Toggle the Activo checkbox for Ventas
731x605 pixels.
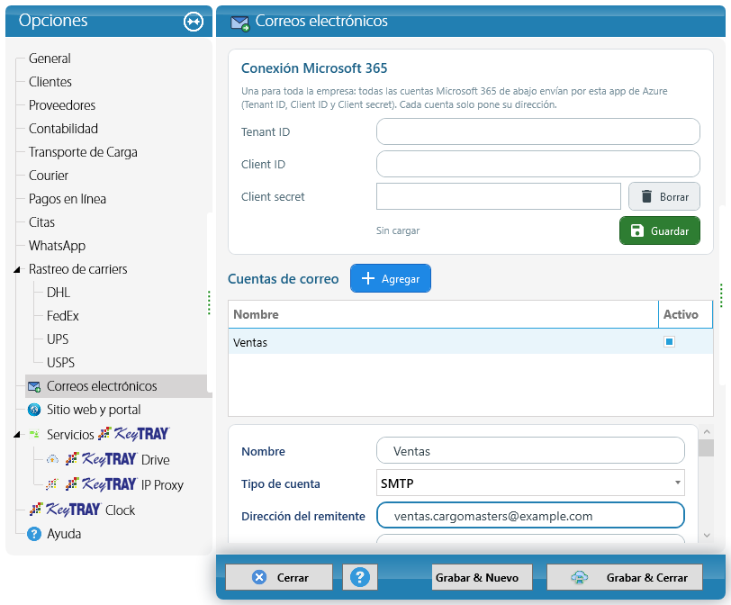point(669,341)
